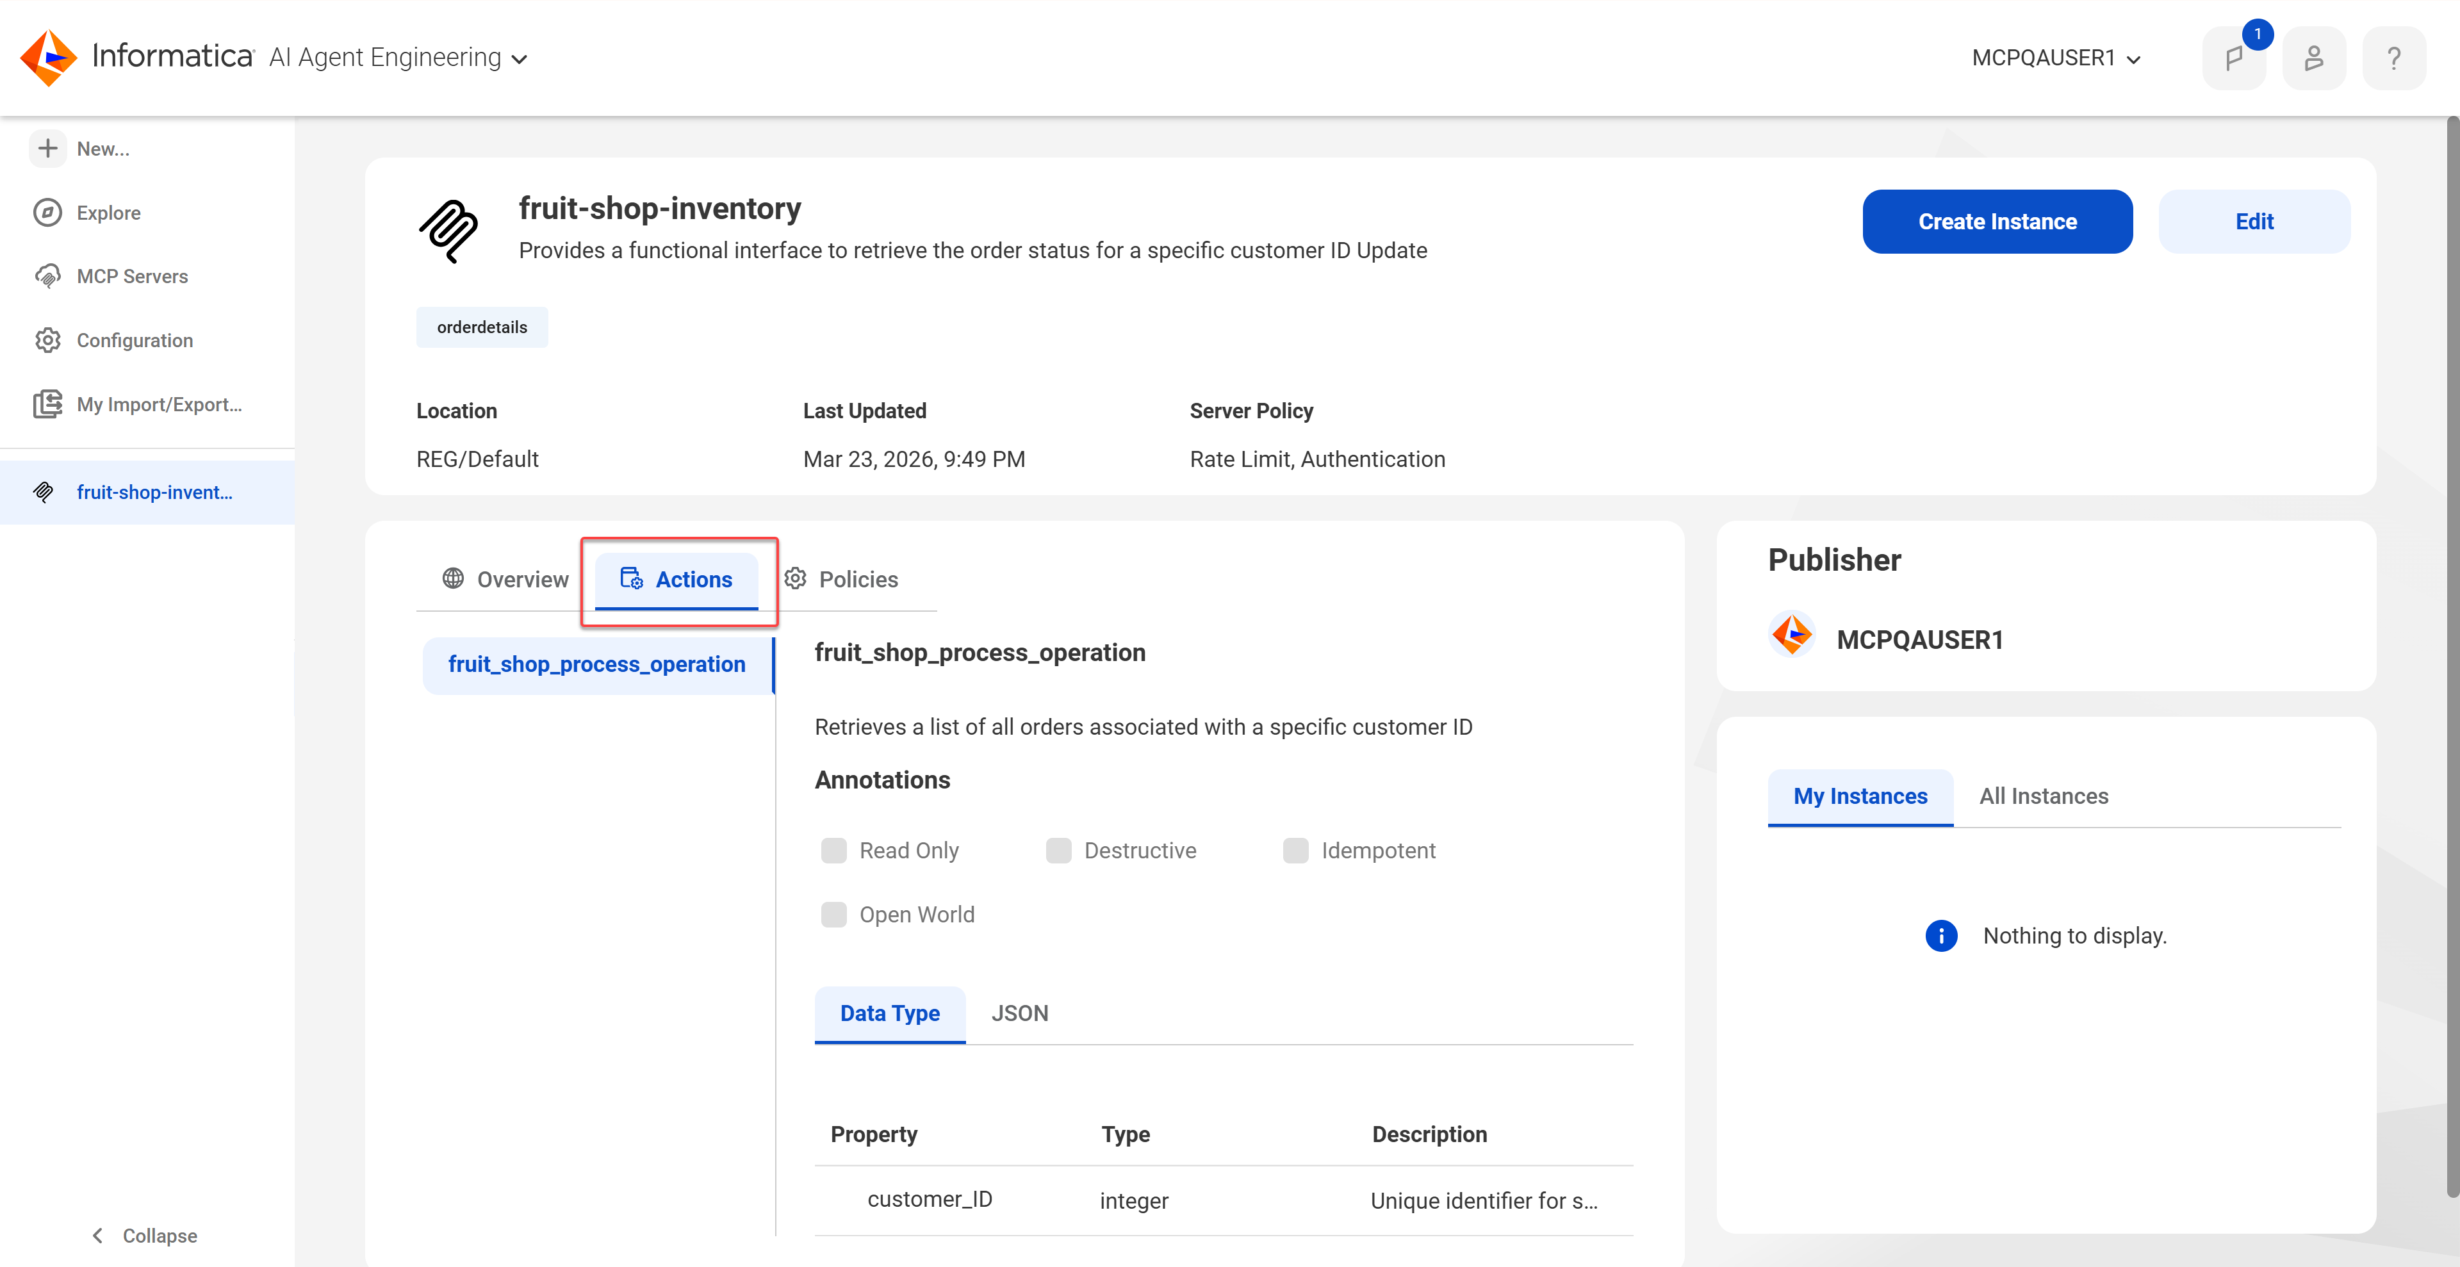
Task: Click the fruit-shop-invent sidebar item icon
Action: tap(44, 492)
